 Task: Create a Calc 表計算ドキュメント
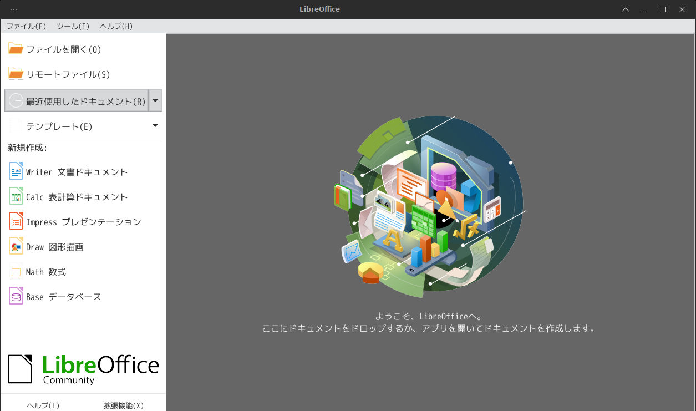coord(83,196)
